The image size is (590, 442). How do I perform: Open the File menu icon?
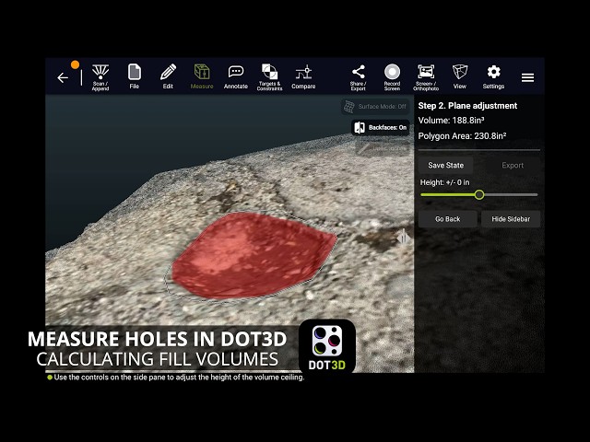135,76
